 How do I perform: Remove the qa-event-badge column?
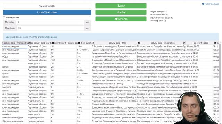[x=215, y=43]
